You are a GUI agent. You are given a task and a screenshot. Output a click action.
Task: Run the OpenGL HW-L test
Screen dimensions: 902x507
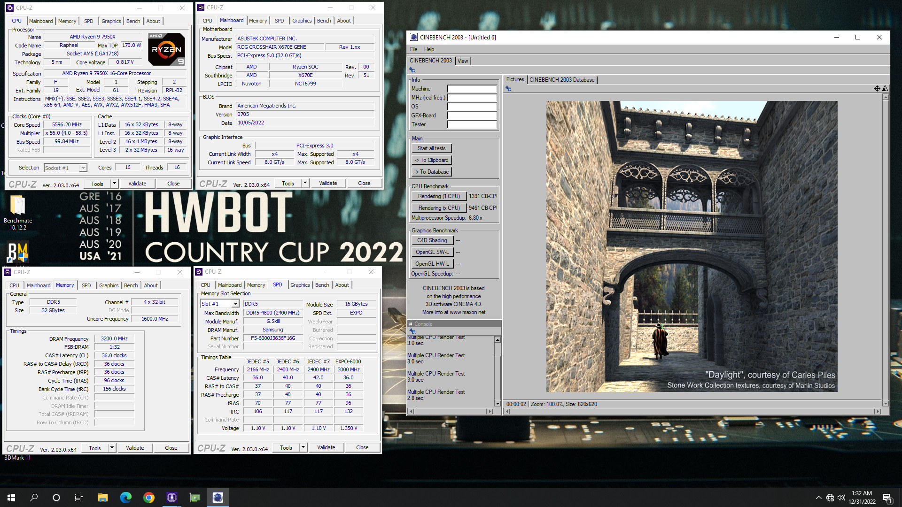click(x=432, y=264)
